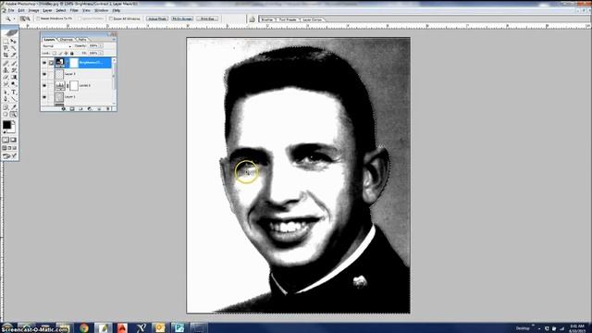Switch to the Paths tab

coord(82,39)
